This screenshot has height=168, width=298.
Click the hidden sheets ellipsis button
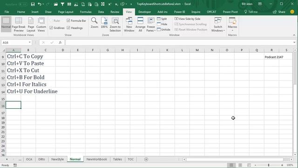point(20,160)
